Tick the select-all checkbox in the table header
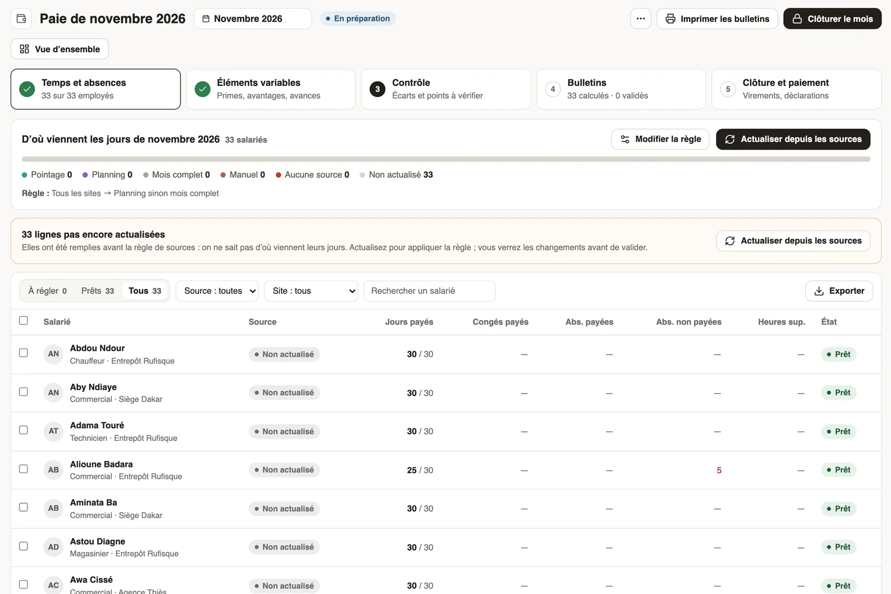This screenshot has height=594, width=891. click(23, 321)
